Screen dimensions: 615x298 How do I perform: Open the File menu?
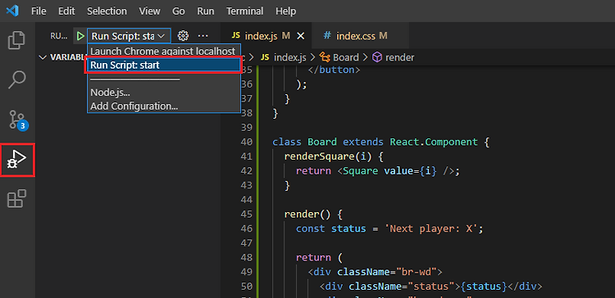point(39,11)
